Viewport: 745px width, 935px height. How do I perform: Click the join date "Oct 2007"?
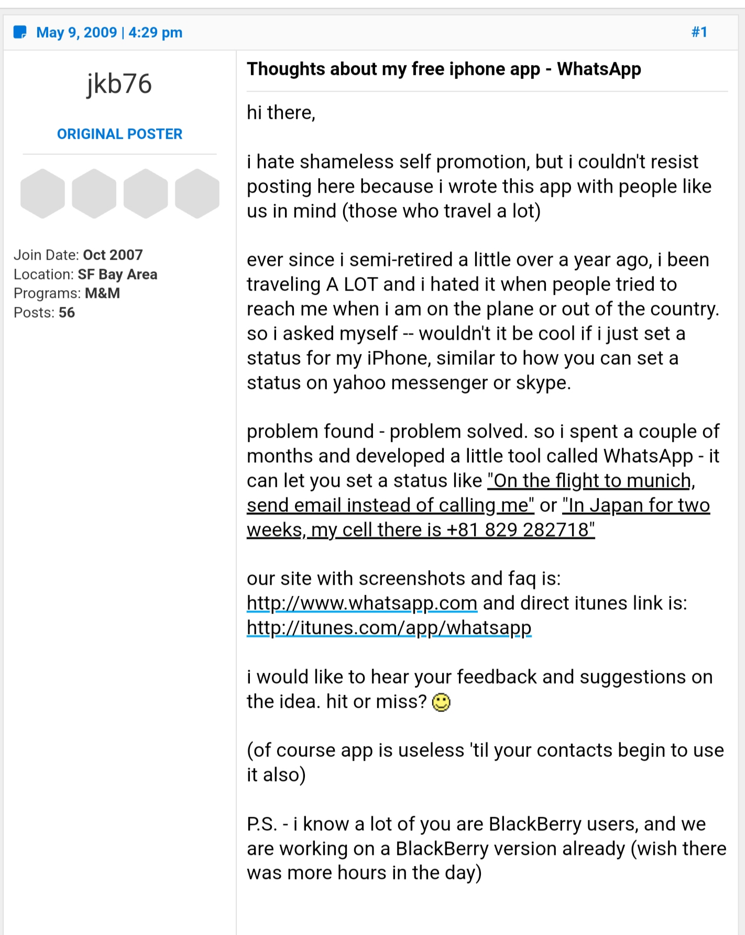pos(113,255)
